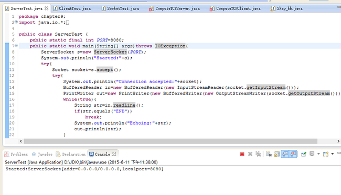Screen dimensions: 341x195
Task: Switch to the ComputeTCPServer.java tab
Action: point(174,8)
